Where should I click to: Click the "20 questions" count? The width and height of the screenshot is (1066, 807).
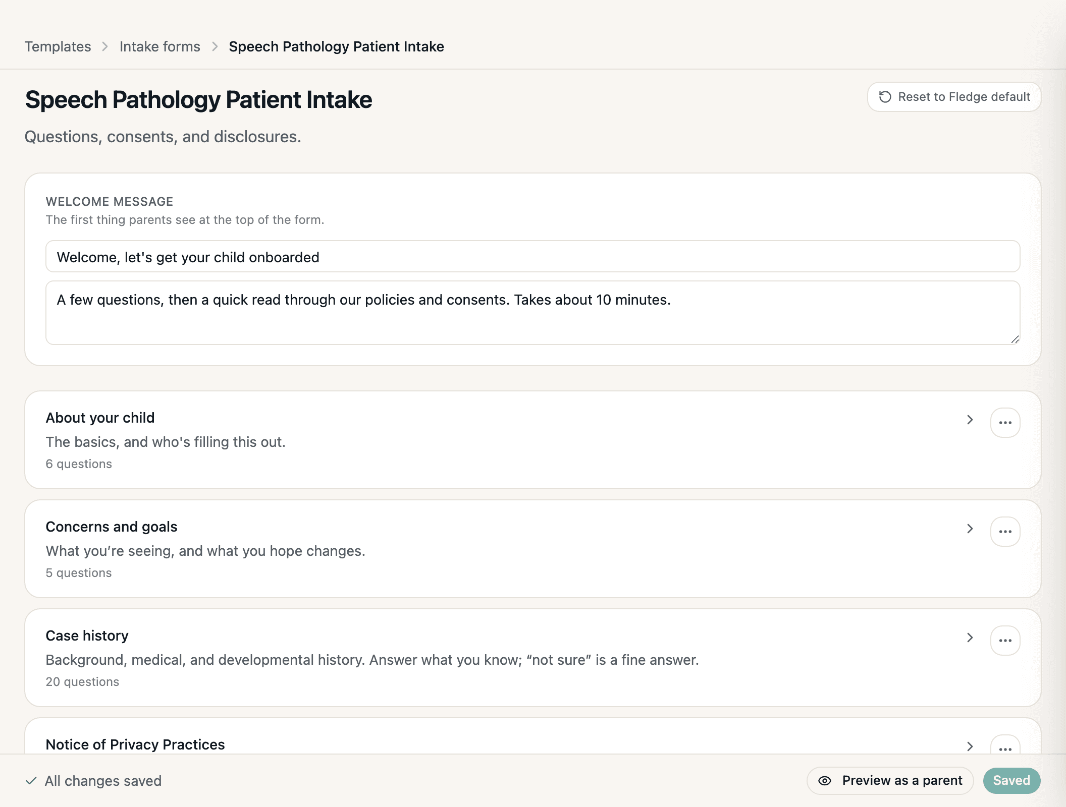(82, 682)
